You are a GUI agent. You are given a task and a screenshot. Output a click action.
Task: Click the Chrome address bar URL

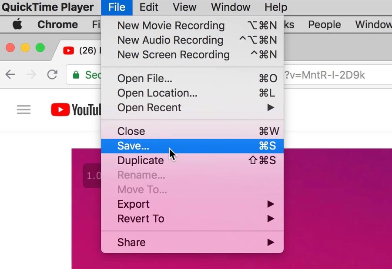tap(325, 75)
